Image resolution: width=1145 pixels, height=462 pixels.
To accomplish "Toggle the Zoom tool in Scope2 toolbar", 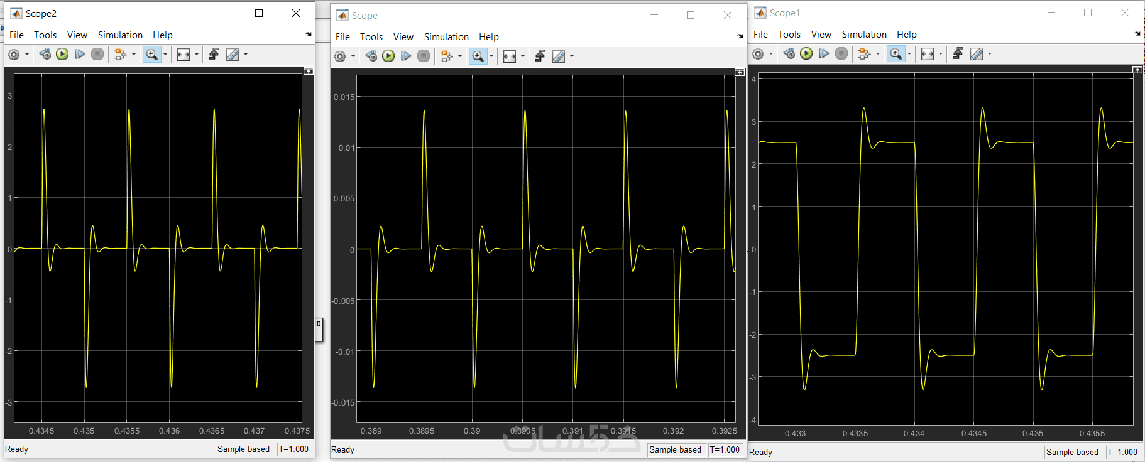I will pyautogui.click(x=152, y=55).
